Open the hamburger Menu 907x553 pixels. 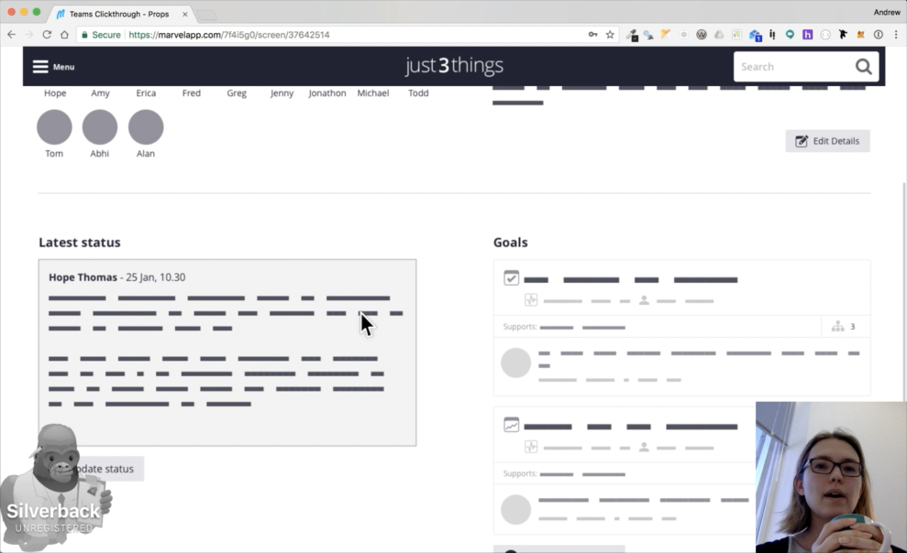pyautogui.click(x=40, y=66)
